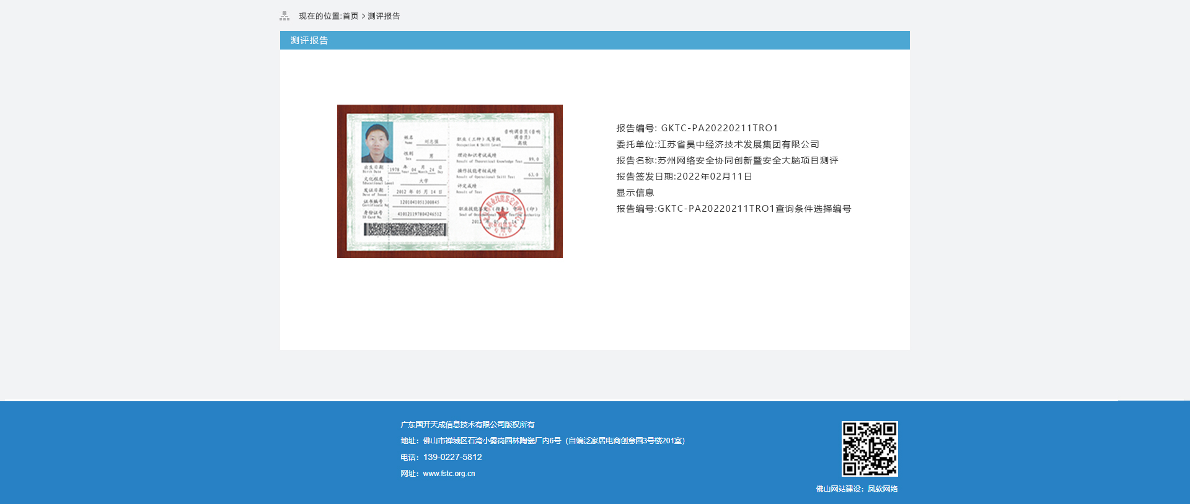Click the 凤软网络 site builder link
This screenshot has width=1190, height=504.
click(883, 489)
